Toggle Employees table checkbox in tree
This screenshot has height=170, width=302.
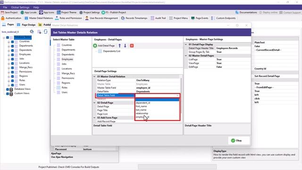click(12, 55)
